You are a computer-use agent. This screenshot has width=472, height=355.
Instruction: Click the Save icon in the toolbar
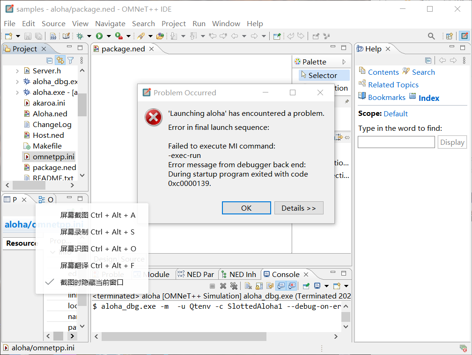[28, 36]
